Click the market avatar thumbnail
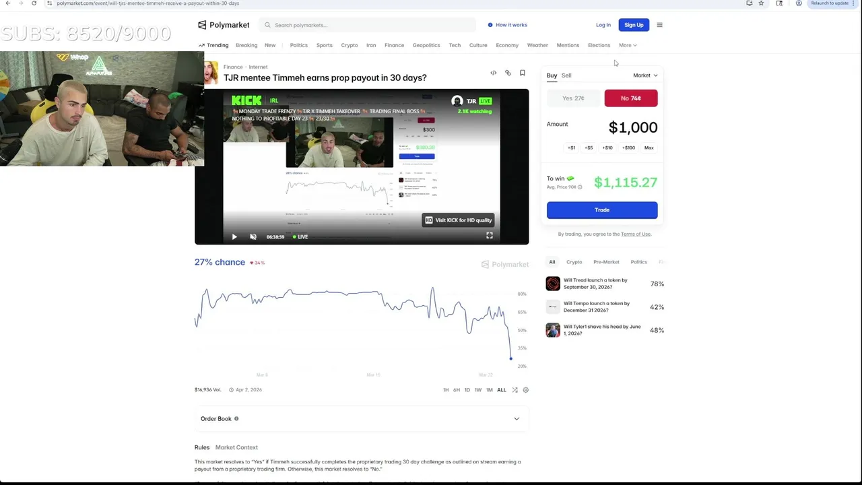Screen dimensions: 862x485 [x=211, y=73]
